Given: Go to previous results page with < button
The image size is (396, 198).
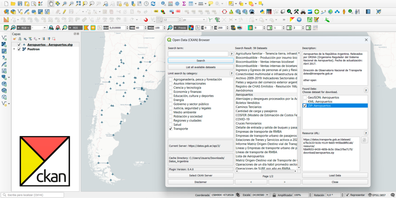Looking at the screenshot, I should point(251,182).
